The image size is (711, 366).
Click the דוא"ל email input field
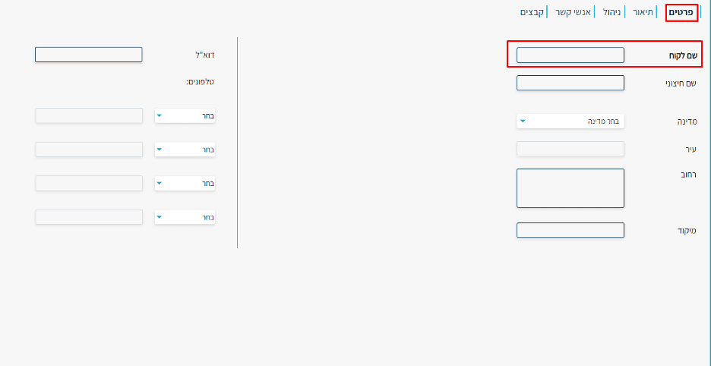point(89,55)
